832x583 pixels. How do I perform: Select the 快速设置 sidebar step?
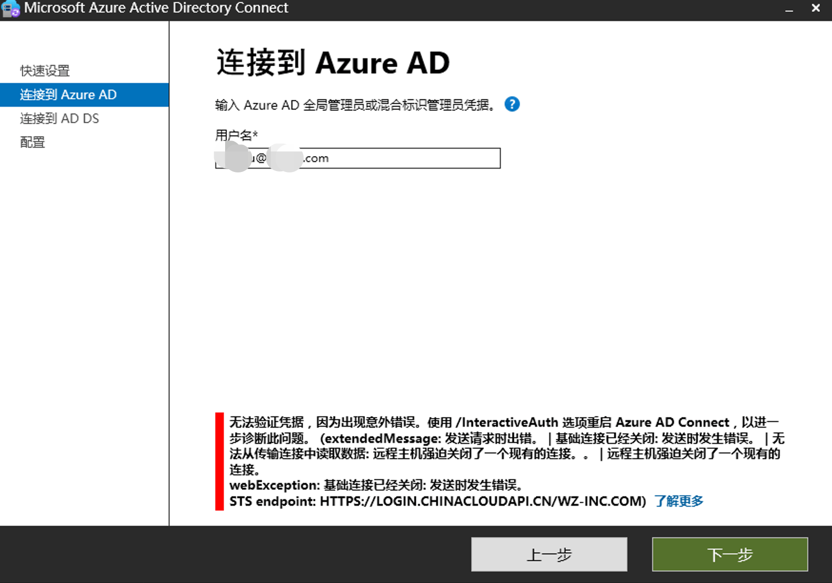(45, 70)
